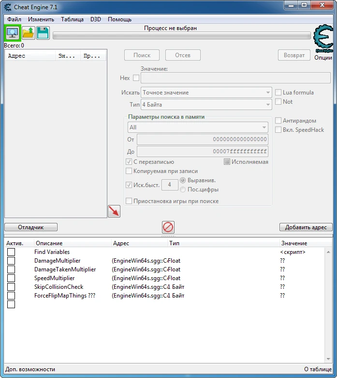Click the До stop address field
Screen dimensions: 337x378
pyautogui.click(x=203, y=151)
